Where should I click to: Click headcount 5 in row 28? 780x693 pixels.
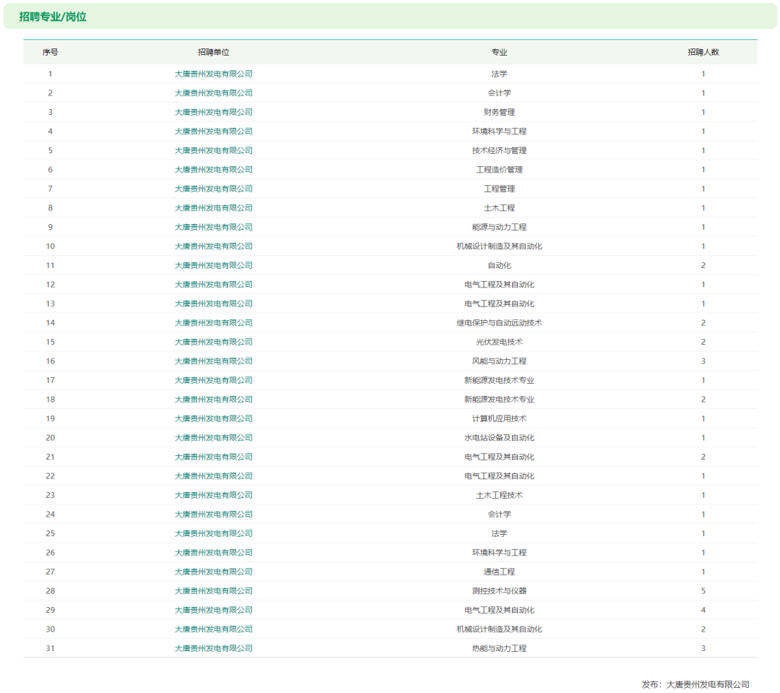tap(703, 591)
